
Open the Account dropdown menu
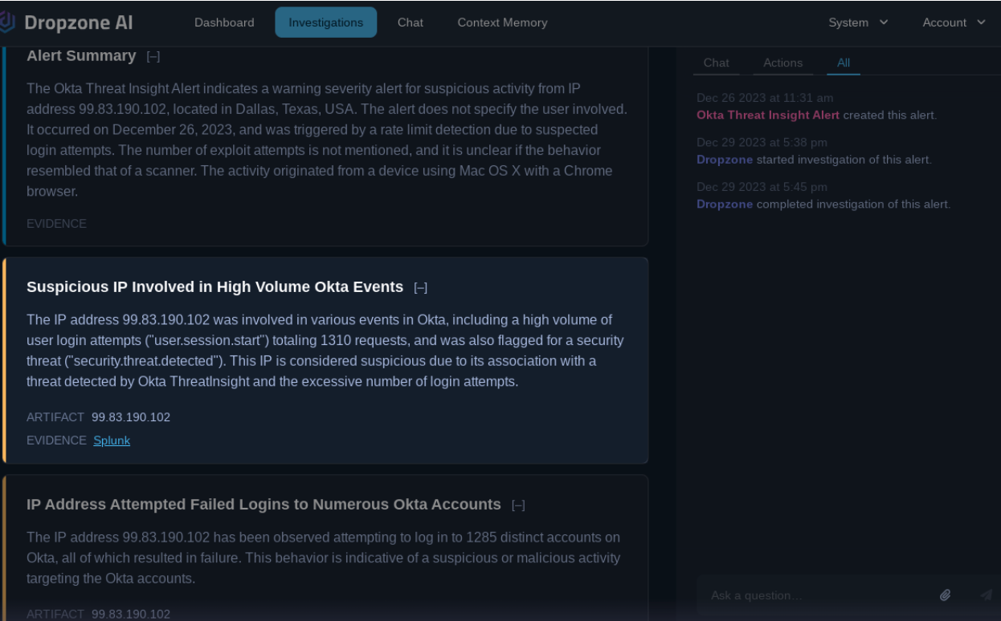point(954,22)
